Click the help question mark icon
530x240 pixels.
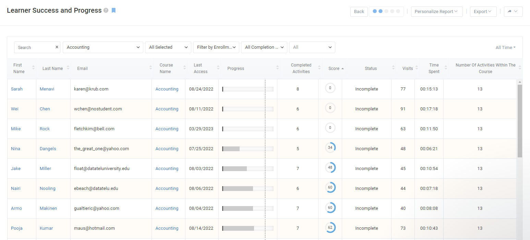(x=106, y=11)
